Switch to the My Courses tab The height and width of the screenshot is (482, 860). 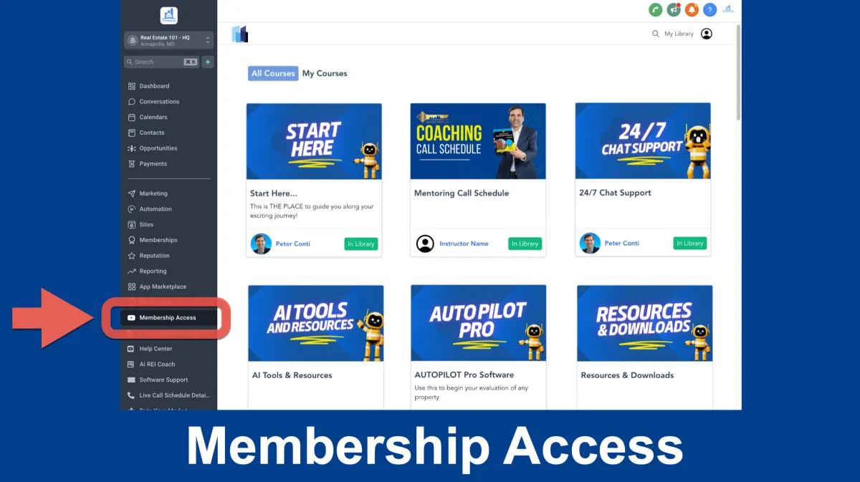point(325,73)
